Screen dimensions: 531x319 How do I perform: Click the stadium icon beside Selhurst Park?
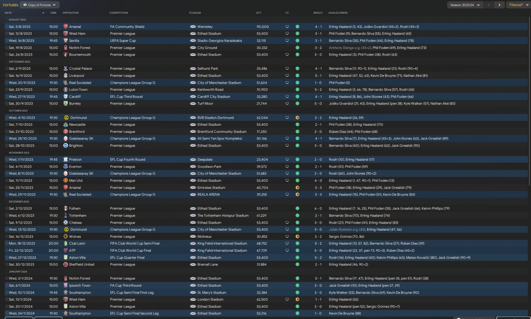click(x=193, y=68)
